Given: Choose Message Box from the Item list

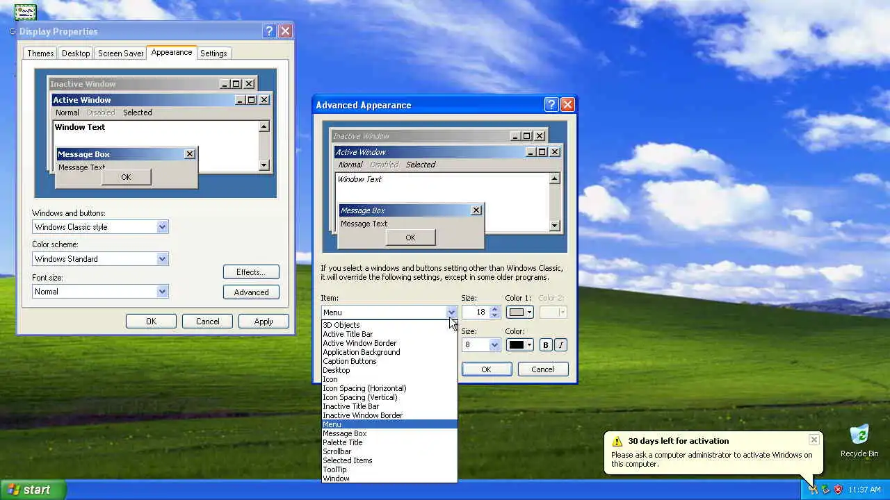Looking at the screenshot, I should 389,433.
